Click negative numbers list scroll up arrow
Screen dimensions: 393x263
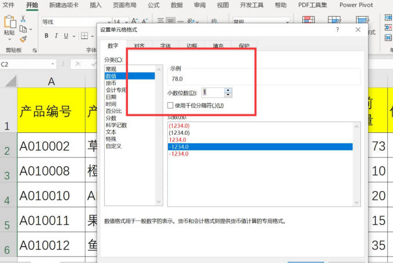click(x=356, y=127)
